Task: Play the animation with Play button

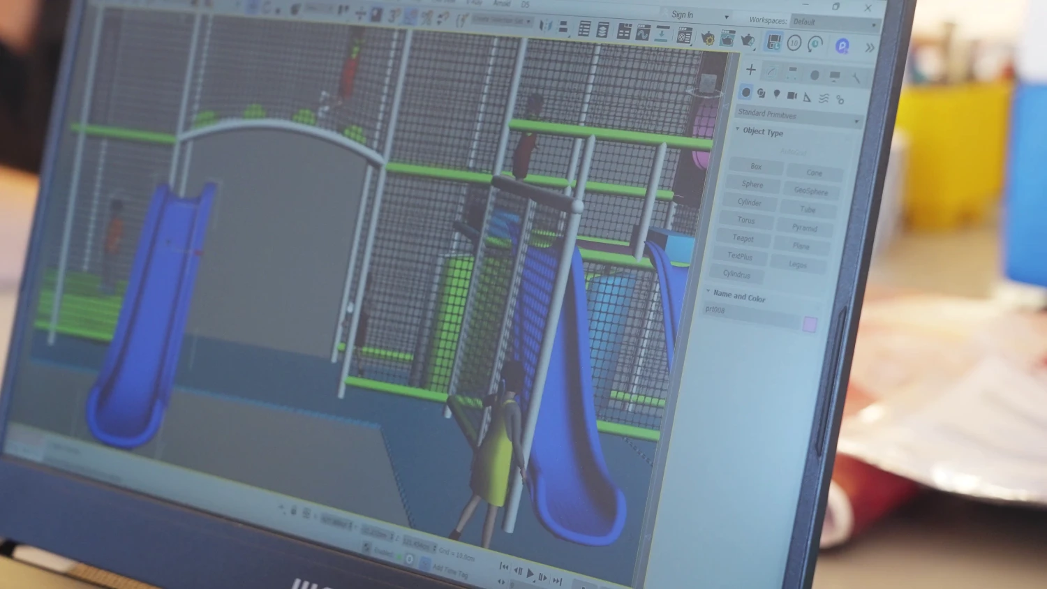Action: (530, 574)
